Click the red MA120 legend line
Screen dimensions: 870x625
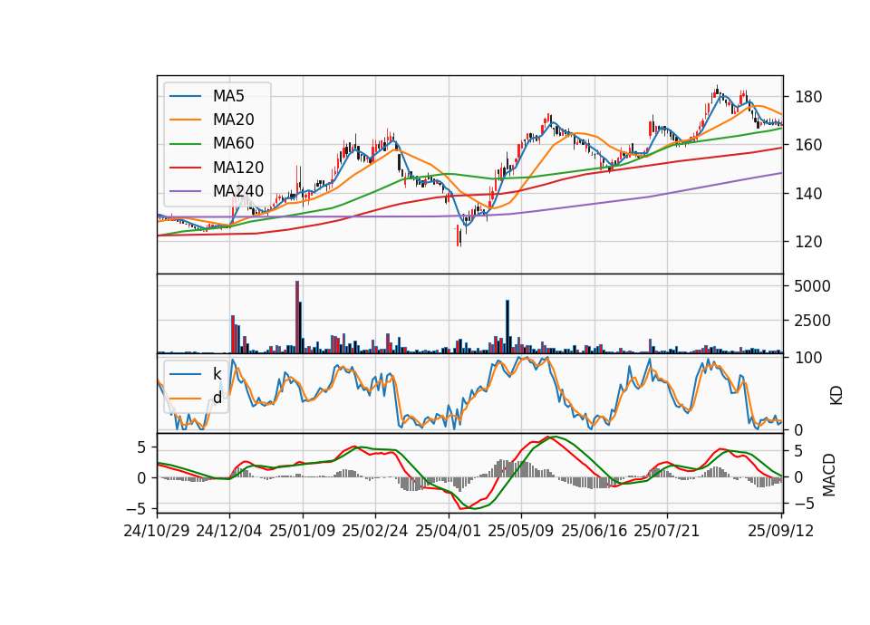coord(185,168)
